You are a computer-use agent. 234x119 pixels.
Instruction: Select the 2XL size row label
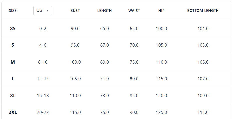click(13, 112)
